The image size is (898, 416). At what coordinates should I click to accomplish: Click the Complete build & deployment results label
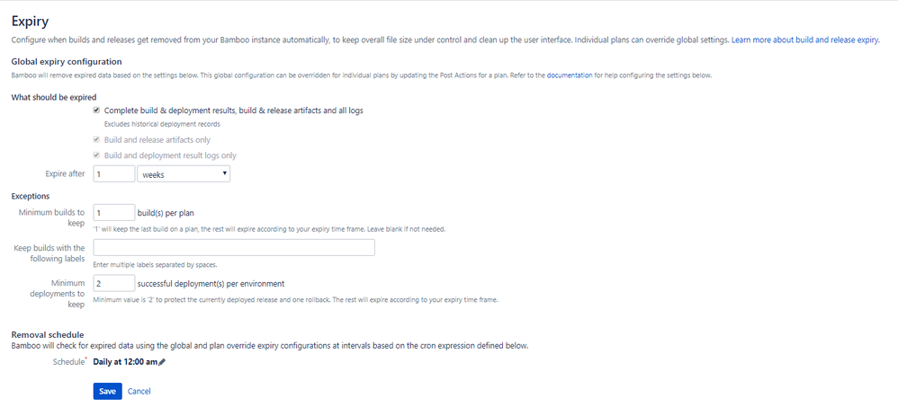pos(234,111)
